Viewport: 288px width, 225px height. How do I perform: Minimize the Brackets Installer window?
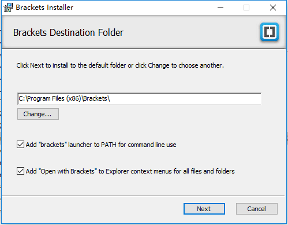pos(220,8)
